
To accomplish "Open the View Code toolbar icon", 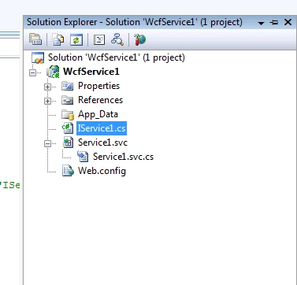I will [99, 40].
